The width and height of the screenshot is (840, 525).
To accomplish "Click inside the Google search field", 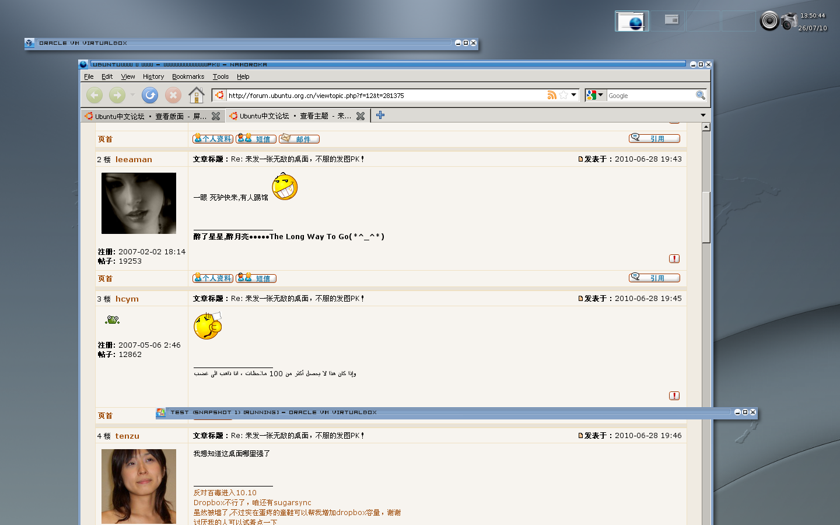I will point(650,95).
